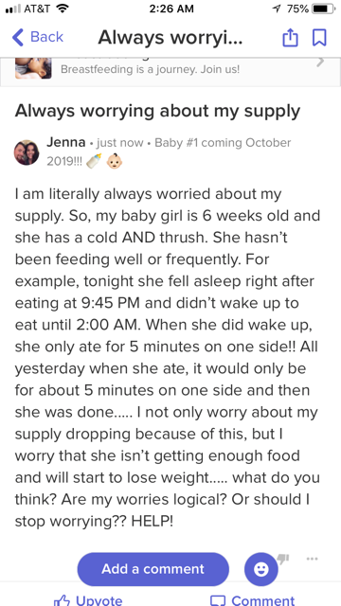View Jenna's profile picture
Image resolution: width=341 pixels, height=606 pixels.
click(27, 152)
